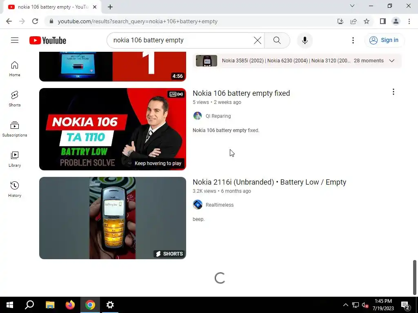Open Windows taskbar search
The image size is (418, 313).
29,305
